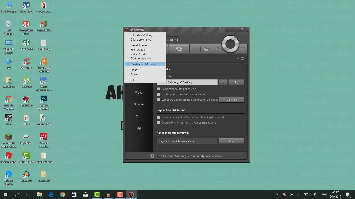Click the output folder path field
The width and height of the screenshot is (355, 199).
[187, 82]
